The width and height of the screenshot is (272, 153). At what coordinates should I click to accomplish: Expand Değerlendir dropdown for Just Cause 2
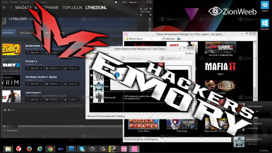coord(34,99)
